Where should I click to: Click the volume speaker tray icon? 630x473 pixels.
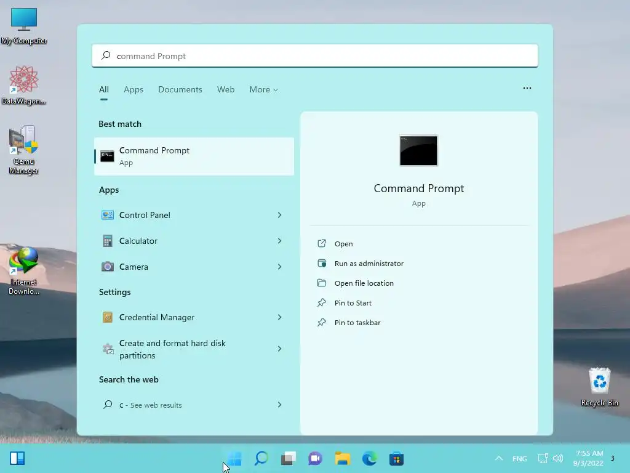(557, 458)
